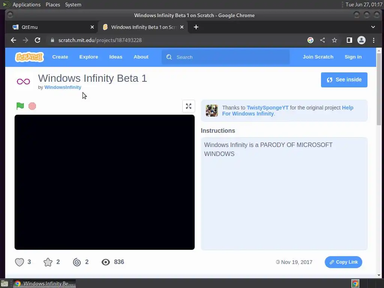
Task: Click the Google icon in address bar
Action: coord(310,40)
